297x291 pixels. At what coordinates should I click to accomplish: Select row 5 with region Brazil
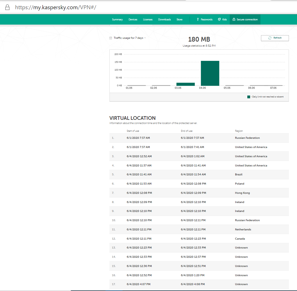click(199, 175)
